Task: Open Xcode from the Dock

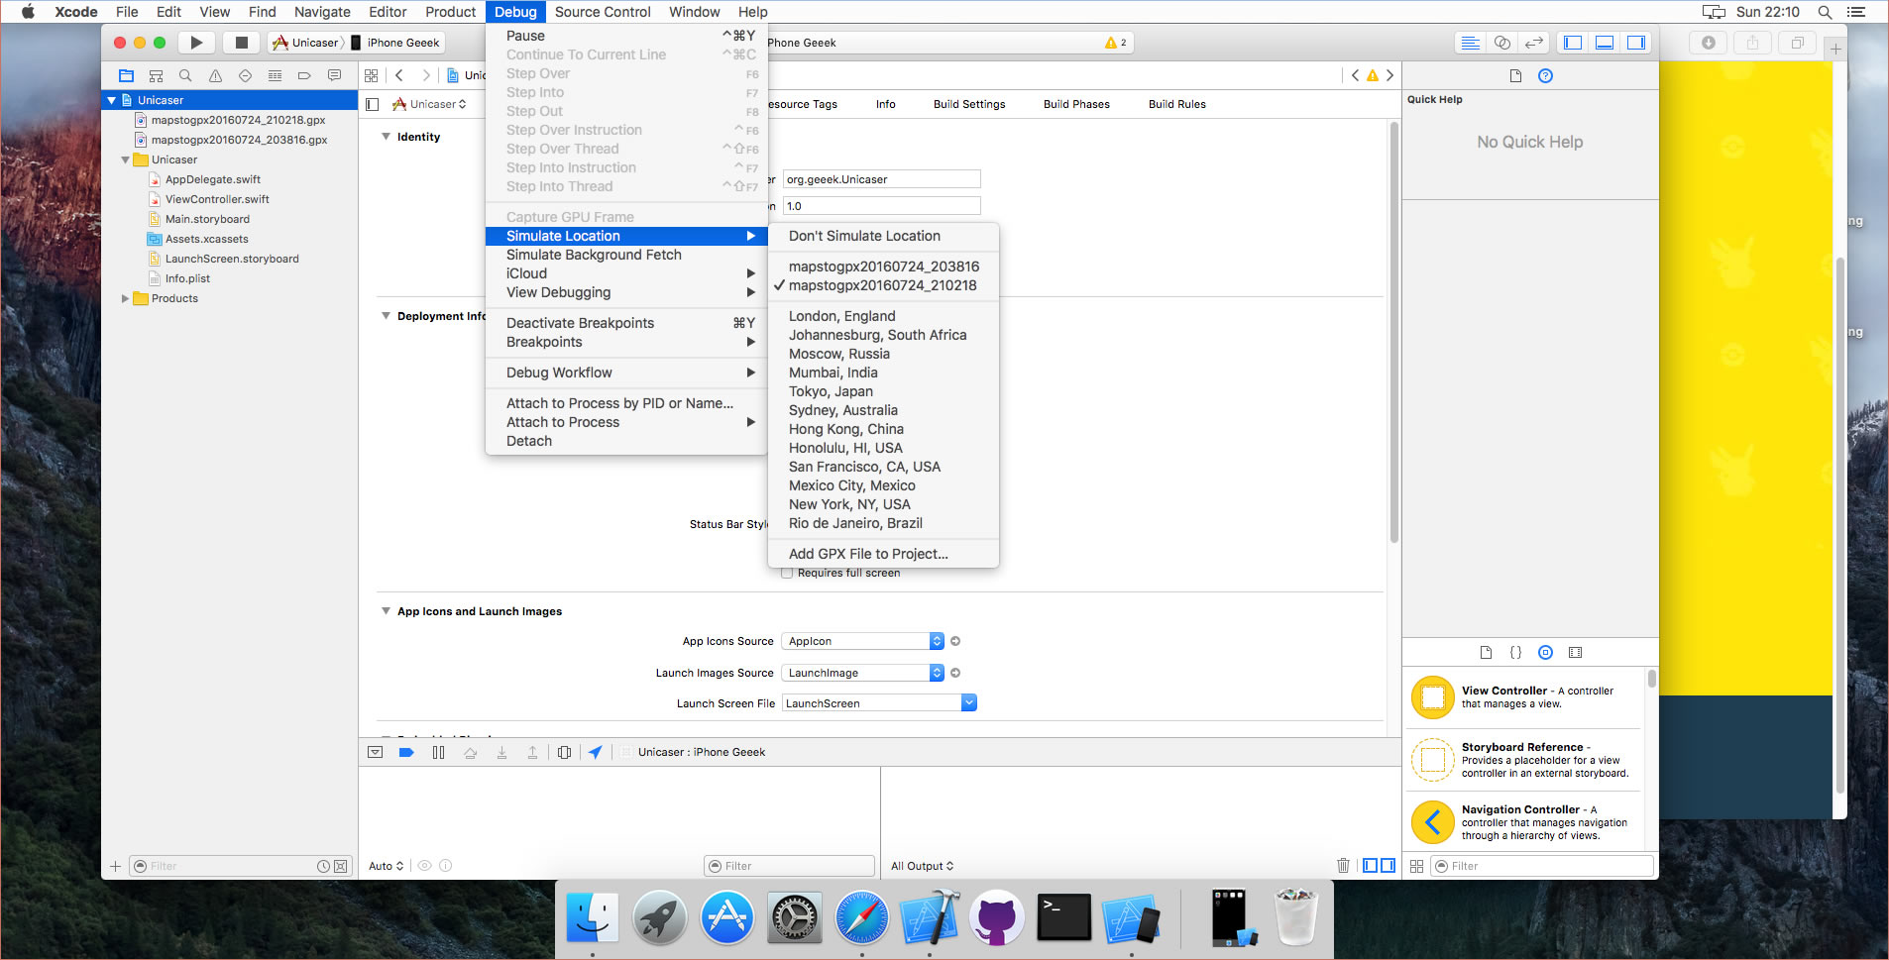Action: pos(929,917)
